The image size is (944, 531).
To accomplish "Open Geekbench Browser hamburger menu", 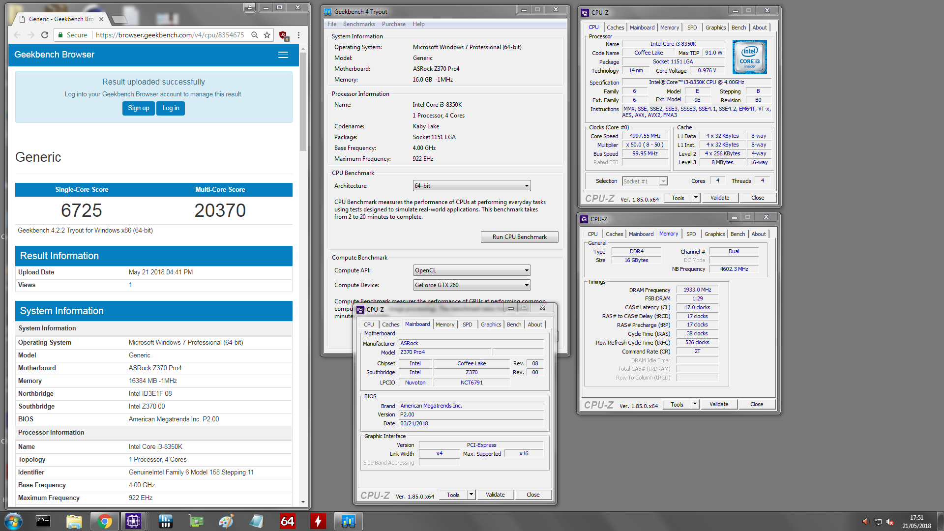I will (x=283, y=55).
